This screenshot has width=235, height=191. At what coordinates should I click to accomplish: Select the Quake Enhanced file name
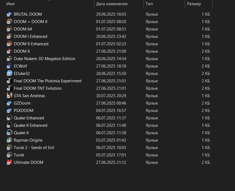click(x=29, y=118)
